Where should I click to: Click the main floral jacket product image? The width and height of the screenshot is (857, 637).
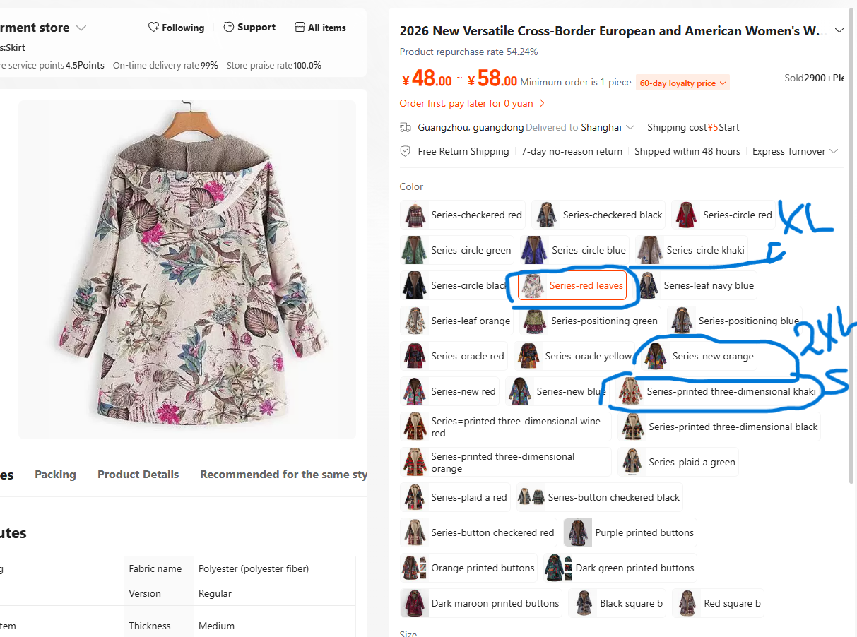[187, 269]
